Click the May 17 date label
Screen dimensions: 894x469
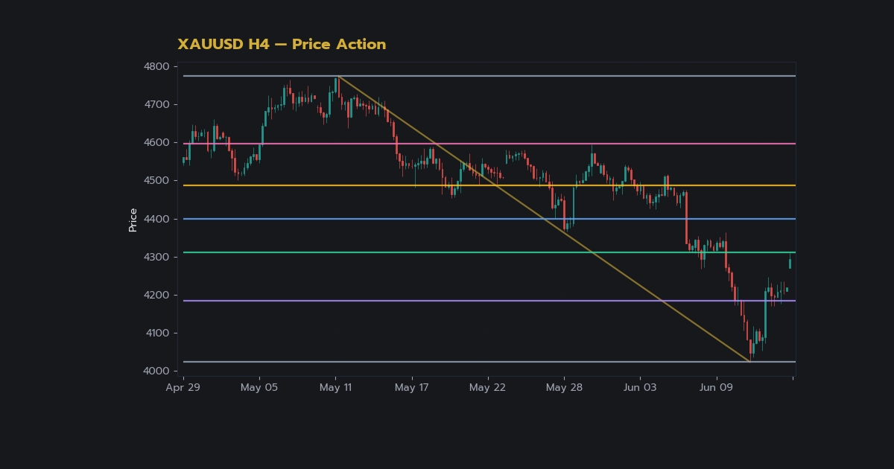(x=412, y=388)
